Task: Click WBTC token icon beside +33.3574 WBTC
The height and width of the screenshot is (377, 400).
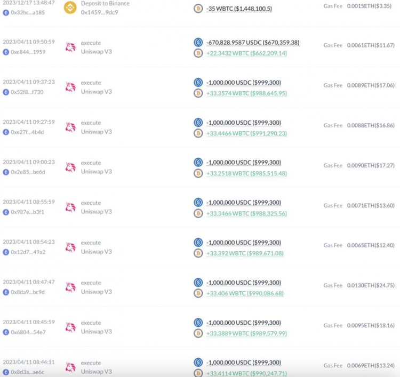Action: click(198, 93)
